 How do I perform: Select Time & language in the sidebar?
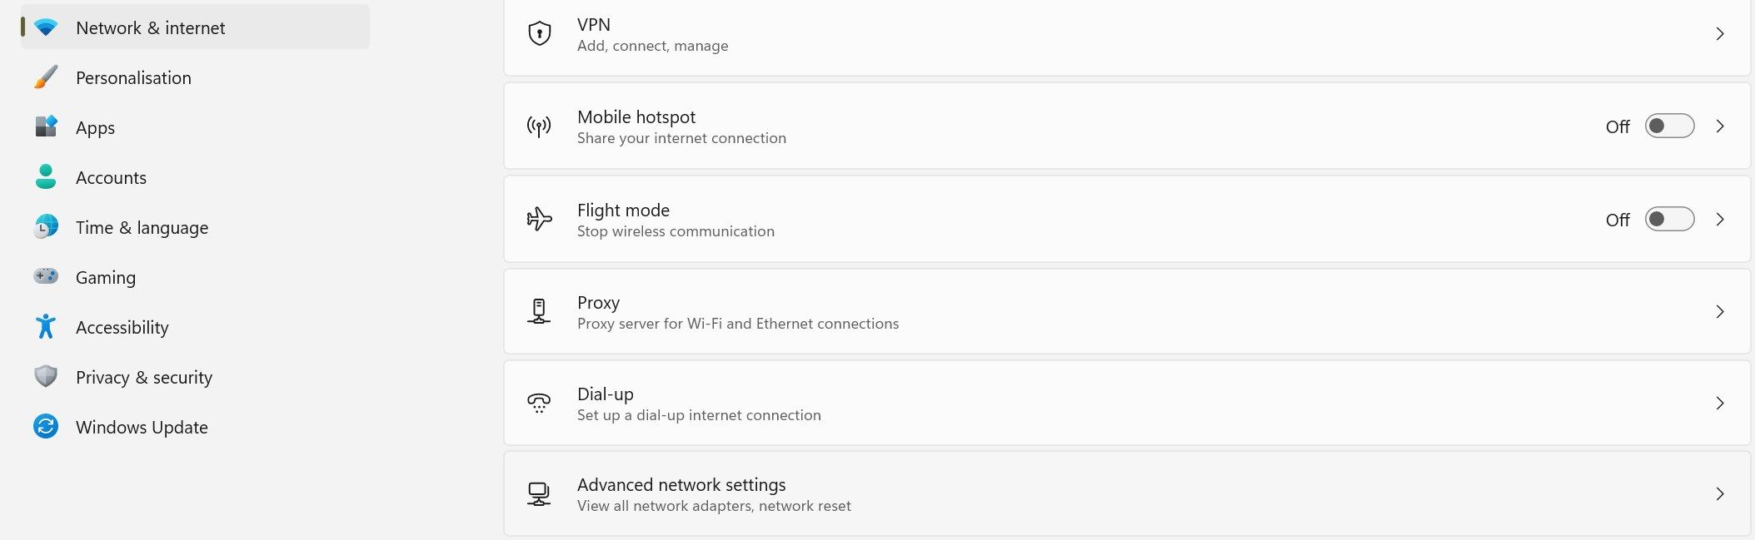[142, 227]
